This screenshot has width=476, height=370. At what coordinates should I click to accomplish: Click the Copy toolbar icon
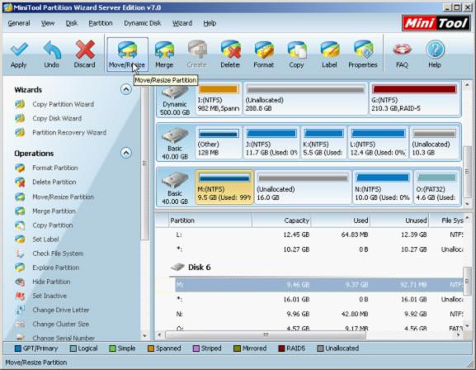[x=297, y=50]
